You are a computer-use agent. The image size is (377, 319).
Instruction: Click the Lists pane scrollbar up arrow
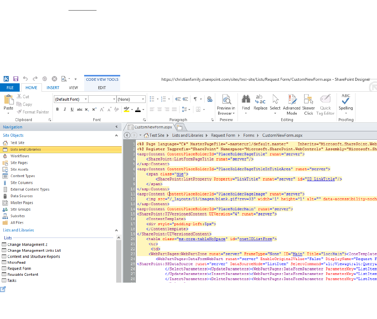coord(118,238)
